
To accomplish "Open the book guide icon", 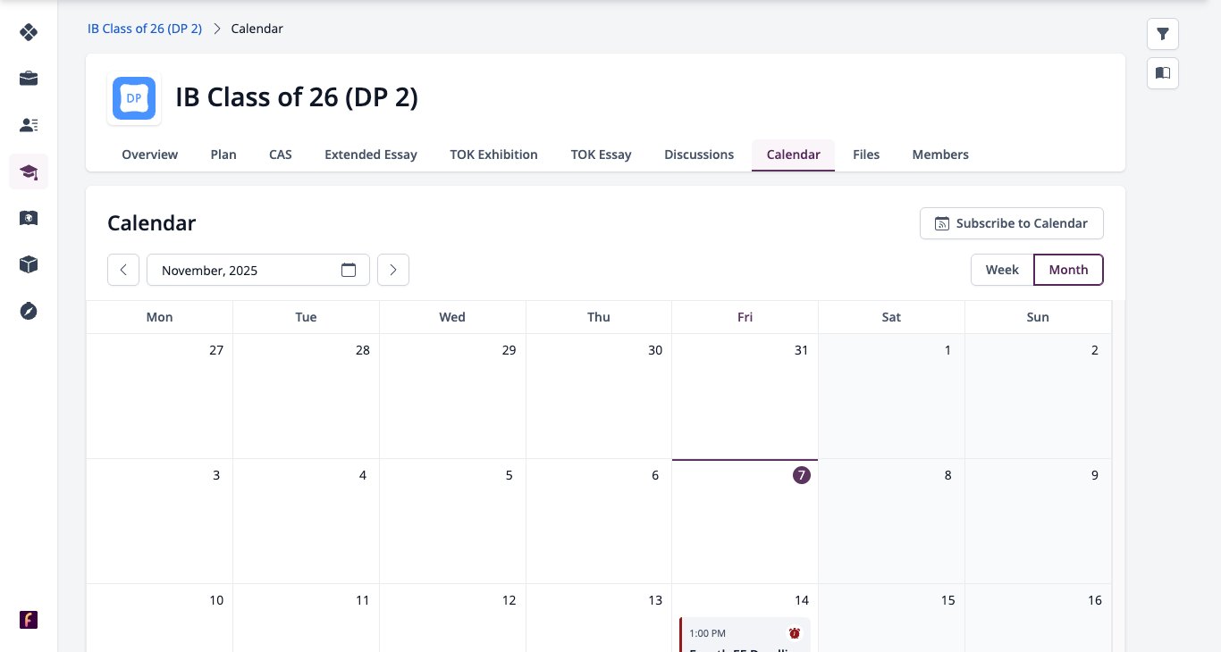I will (x=1163, y=73).
